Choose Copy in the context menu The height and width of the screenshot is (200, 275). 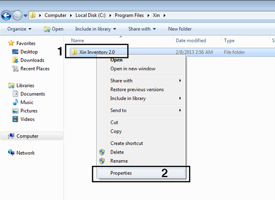tap(116, 131)
